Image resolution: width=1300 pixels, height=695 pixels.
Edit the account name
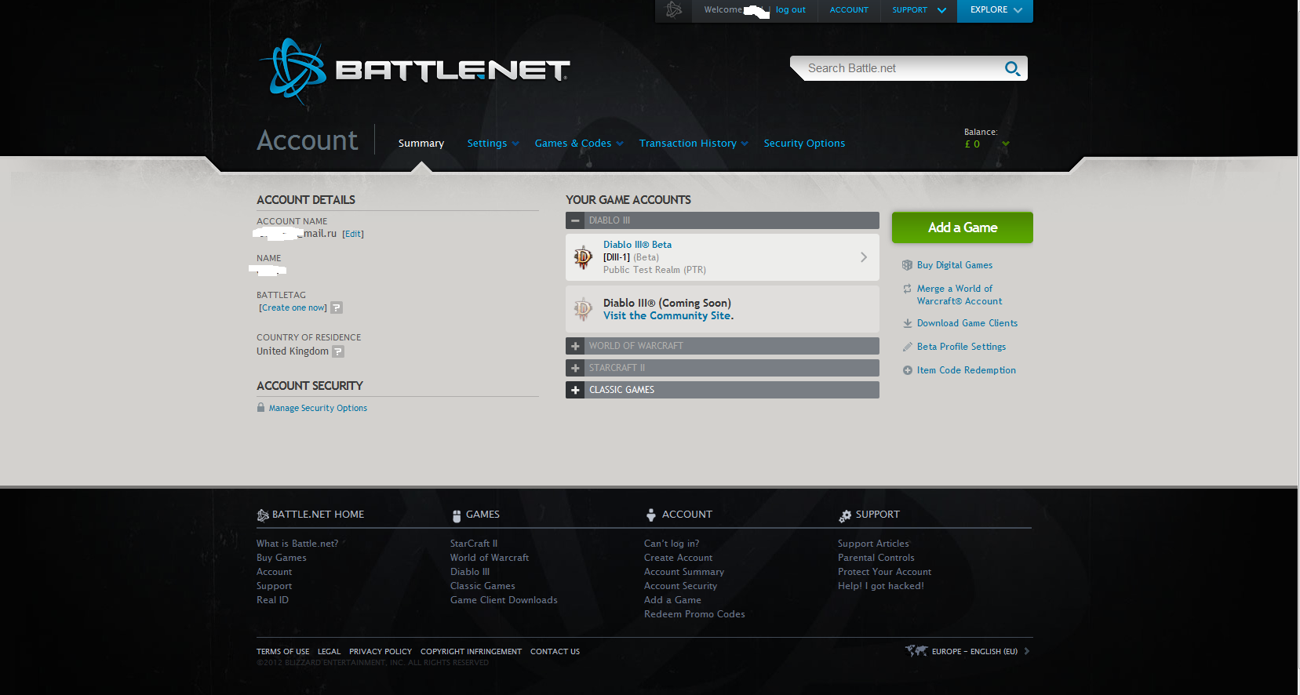[x=353, y=234]
